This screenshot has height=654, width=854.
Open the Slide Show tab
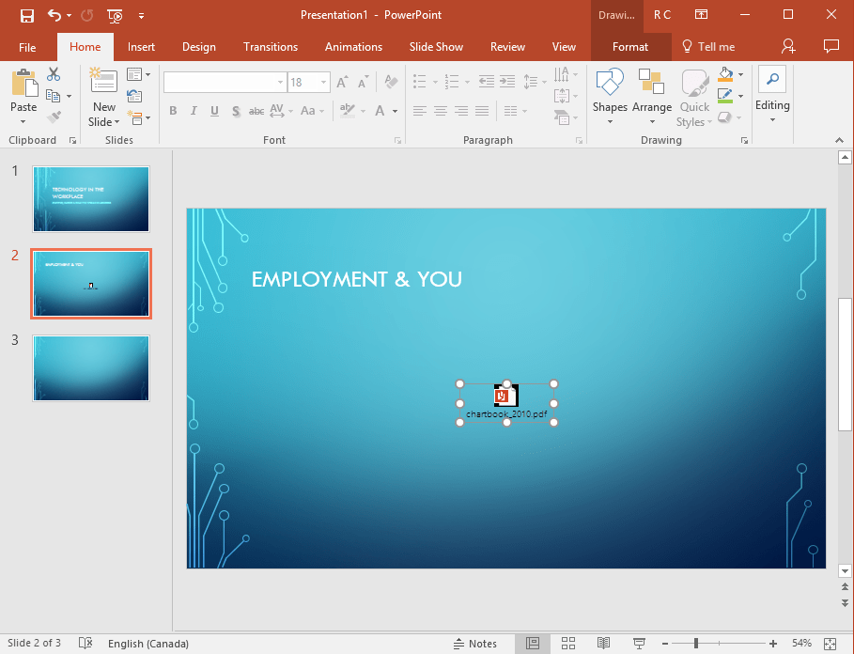pyautogui.click(x=436, y=46)
